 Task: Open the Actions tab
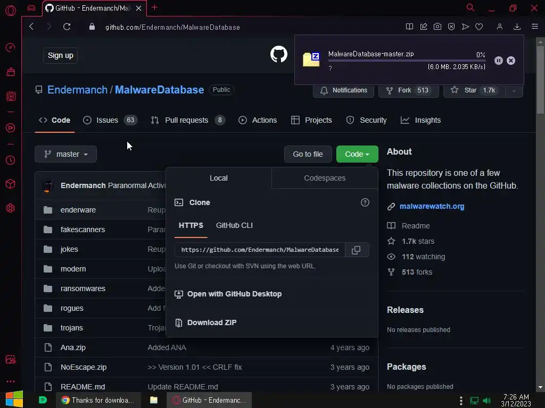pyautogui.click(x=258, y=120)
